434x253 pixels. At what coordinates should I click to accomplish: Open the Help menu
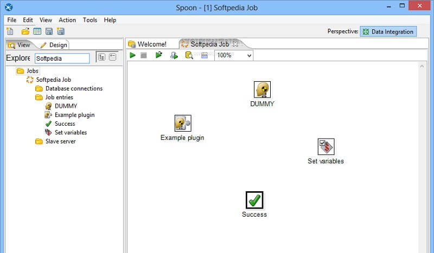[110, 20]
